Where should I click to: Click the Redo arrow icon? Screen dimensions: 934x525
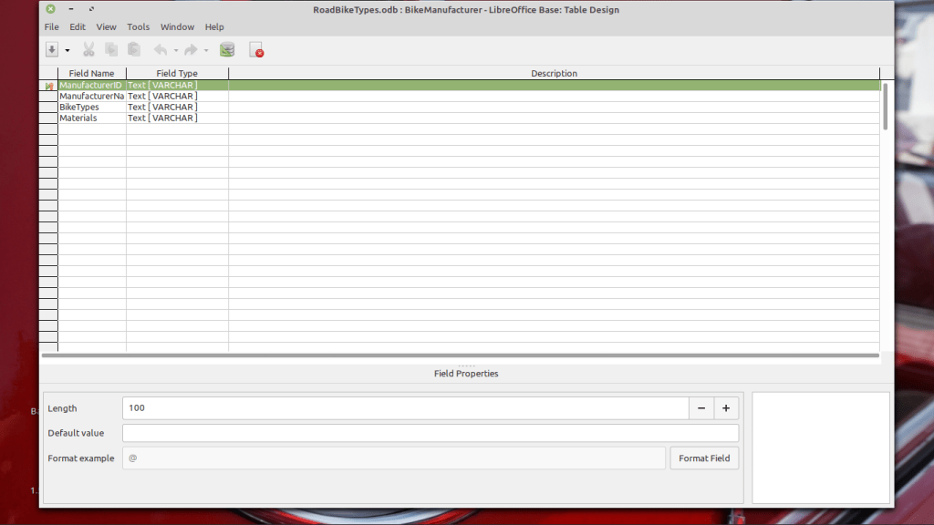191,50
